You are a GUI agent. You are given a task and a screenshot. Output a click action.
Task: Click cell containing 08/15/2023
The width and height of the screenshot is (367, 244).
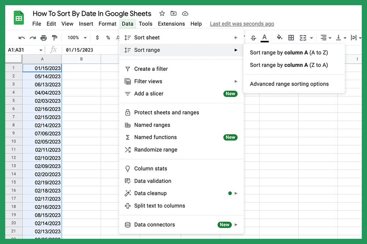[x=42, y=215]
